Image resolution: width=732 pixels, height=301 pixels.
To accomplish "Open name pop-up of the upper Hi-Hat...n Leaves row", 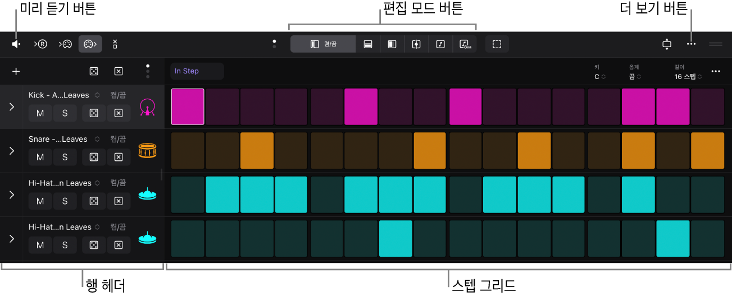I will pyautogui.click(x=64, y=183).
